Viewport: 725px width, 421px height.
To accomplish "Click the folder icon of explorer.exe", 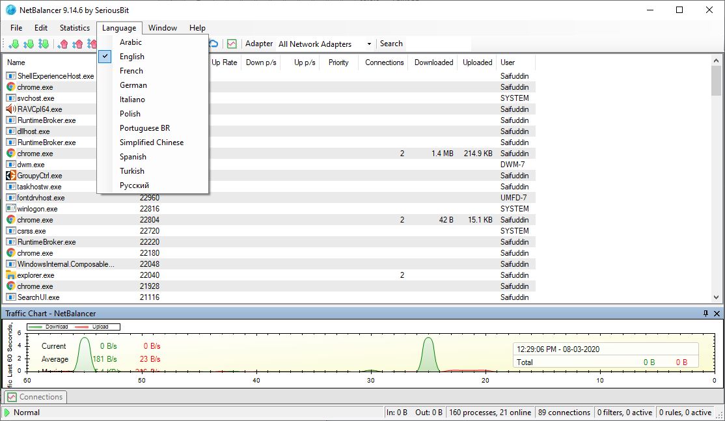I will pos(11,275).
